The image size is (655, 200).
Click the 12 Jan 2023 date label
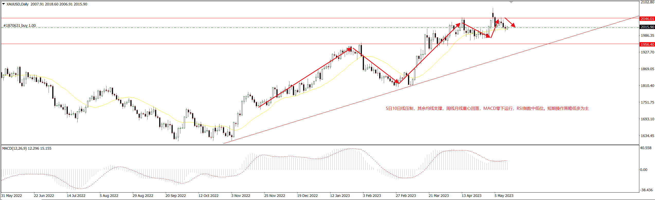pos(340,196)
